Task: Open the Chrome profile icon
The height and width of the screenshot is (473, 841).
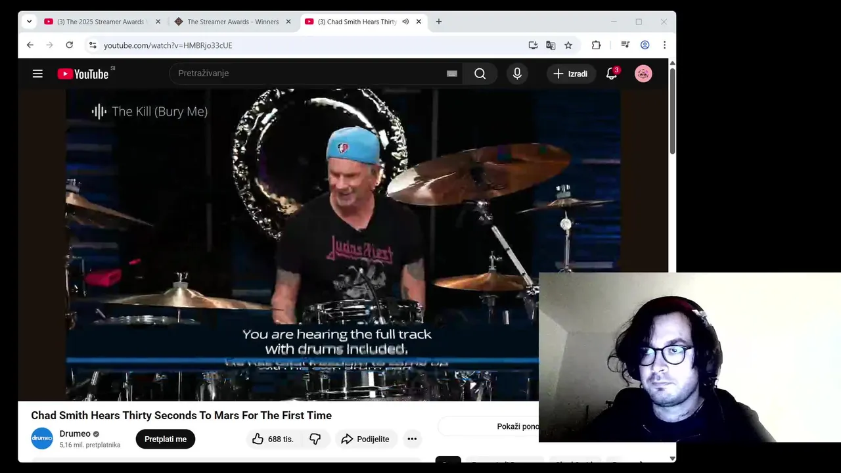Action: [645, 45]
